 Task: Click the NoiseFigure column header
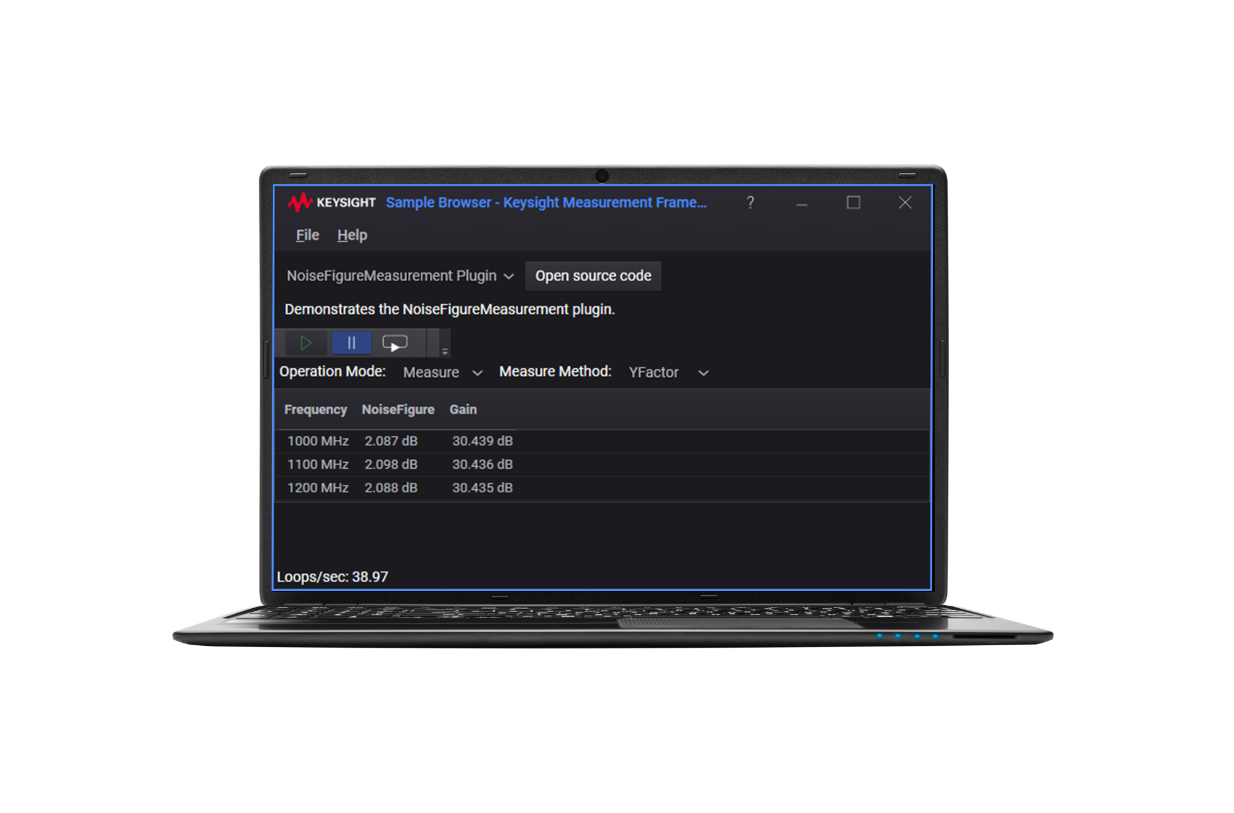[x=398, y=410]
